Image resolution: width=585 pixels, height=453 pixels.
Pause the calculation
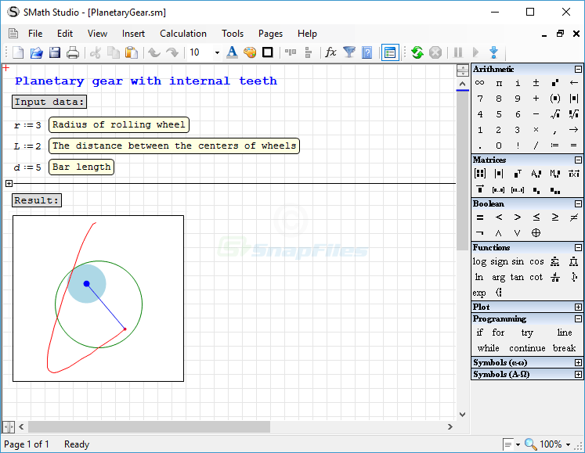tap(458, 52)
